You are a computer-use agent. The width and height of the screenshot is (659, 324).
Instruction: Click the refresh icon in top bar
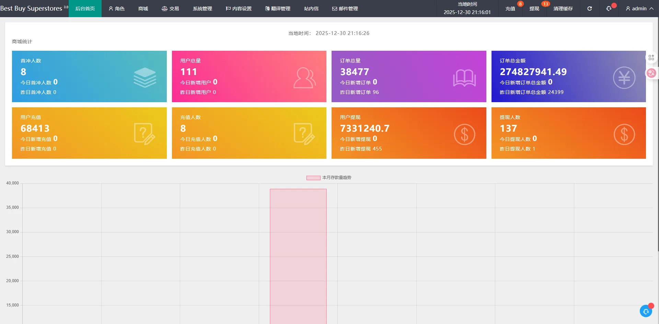589,9
